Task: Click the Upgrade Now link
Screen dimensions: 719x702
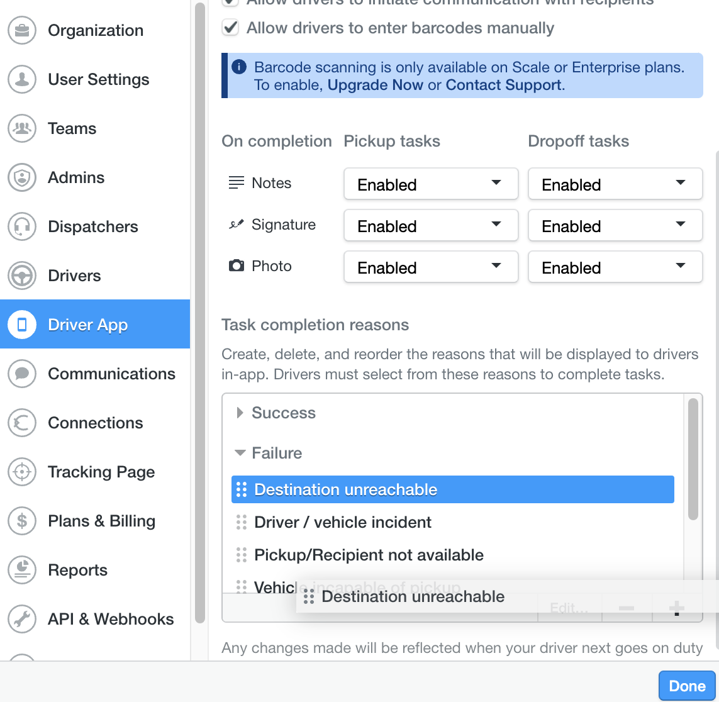Action: point(375,86)
